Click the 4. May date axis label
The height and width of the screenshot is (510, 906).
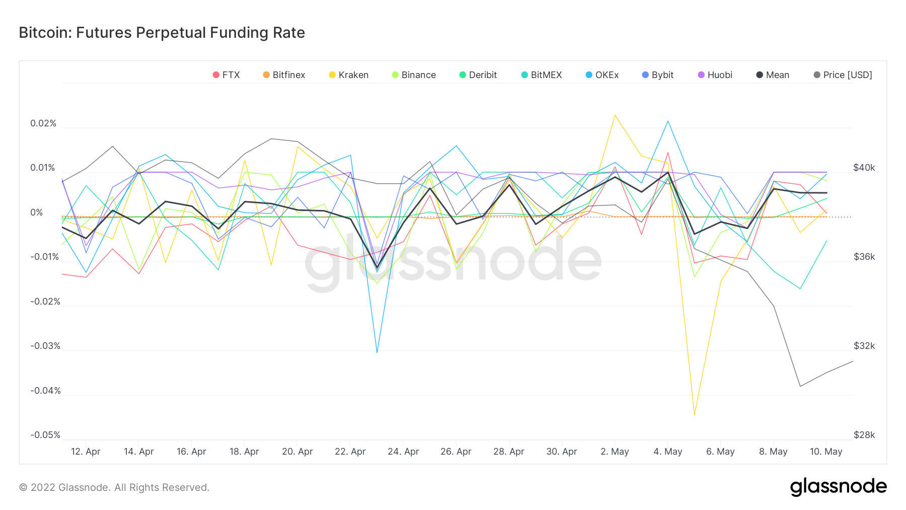[667, 452]
